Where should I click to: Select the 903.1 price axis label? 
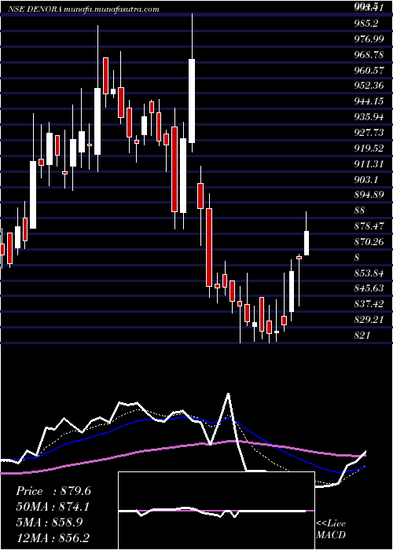pyautogui.click(x=366, y=179)
